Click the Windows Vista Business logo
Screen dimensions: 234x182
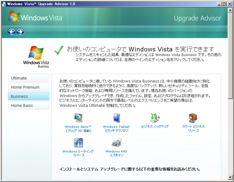point(36,57)
